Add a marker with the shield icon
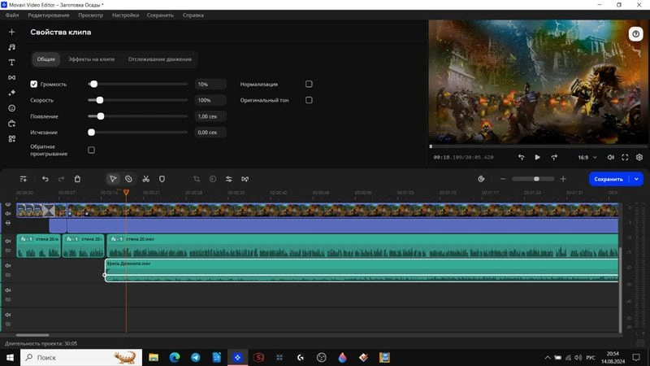The width and height of the screenshot is (650, 366). pos(162,179)
